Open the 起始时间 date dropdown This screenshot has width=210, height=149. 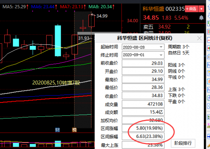161,47
